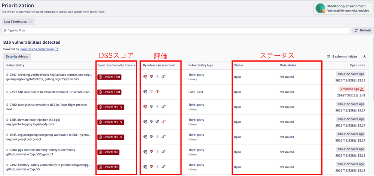Viewport: 374px width, 176px height.
Task: Click the trend arrow on S-2280 Critical 9.9 badge
Action: tap(121, 107)
